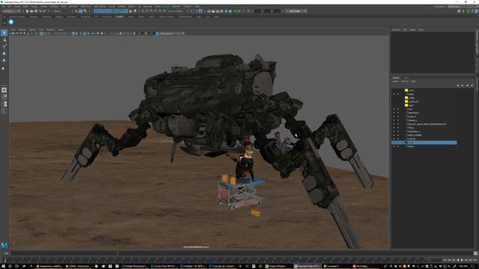479x269 pixels.
Task: Pick the Paint Selection tool
Action: tap(4, 46)
